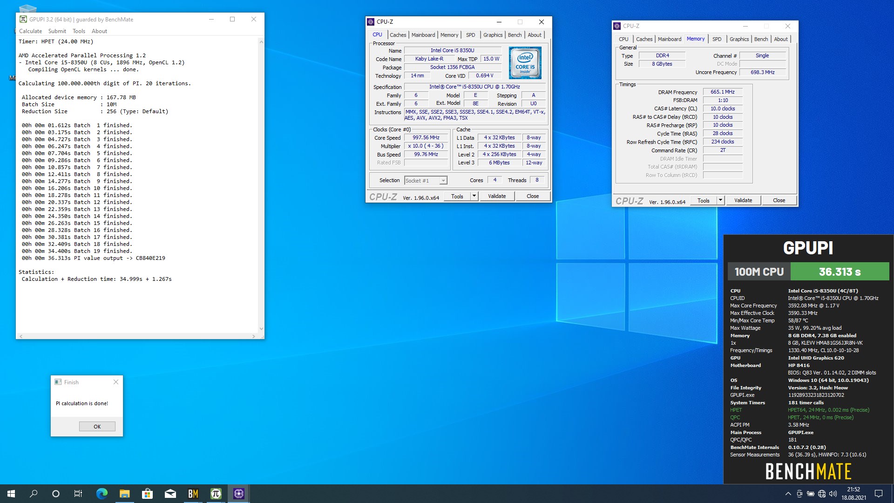Expand Tools dropdown arrow in CPU window

(474, 196)
